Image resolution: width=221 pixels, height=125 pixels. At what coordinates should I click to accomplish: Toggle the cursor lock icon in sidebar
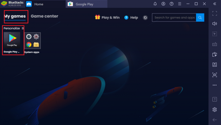click(214, 34)
